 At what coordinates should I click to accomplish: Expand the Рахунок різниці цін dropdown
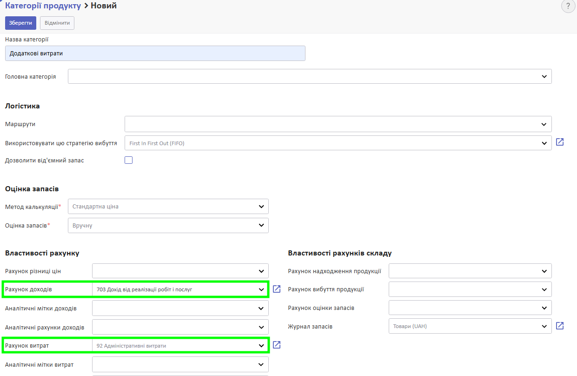click(x=180, y=271)
